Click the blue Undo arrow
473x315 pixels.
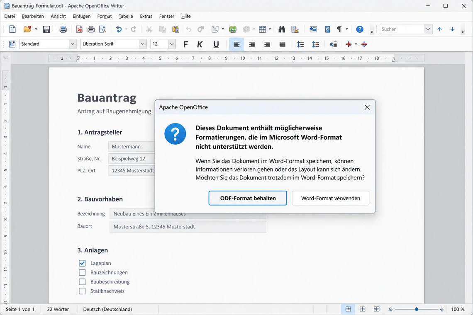click(119, 29)
